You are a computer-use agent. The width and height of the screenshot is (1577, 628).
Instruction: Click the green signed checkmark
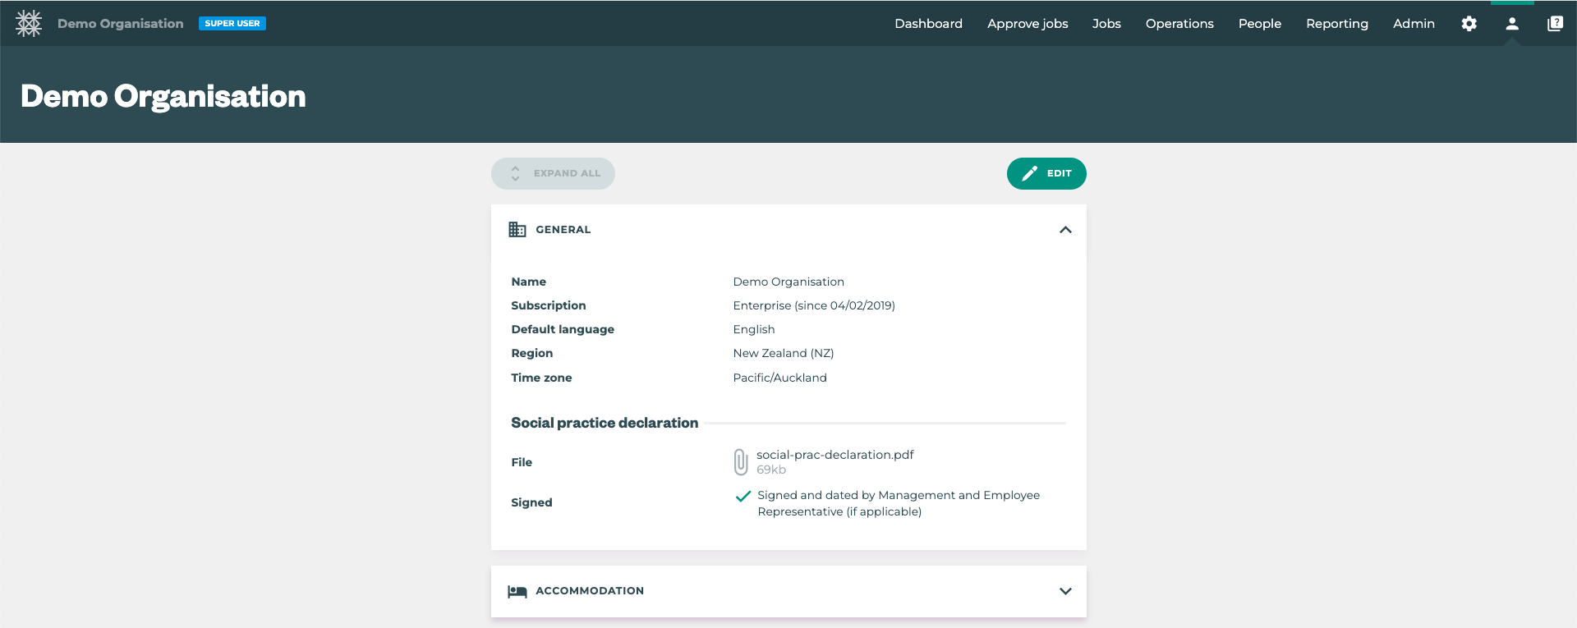point(743,496)
